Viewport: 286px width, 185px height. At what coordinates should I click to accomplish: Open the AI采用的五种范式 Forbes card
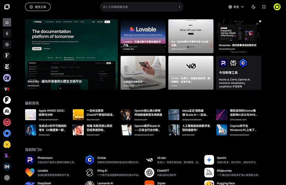[x=143, y=73]
